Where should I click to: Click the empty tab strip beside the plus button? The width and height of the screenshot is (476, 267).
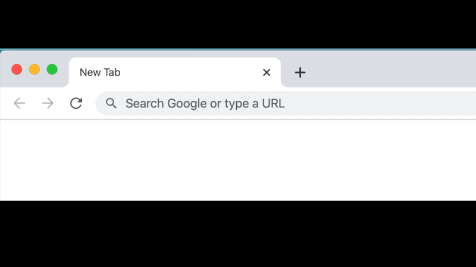(x=392, y=72)
